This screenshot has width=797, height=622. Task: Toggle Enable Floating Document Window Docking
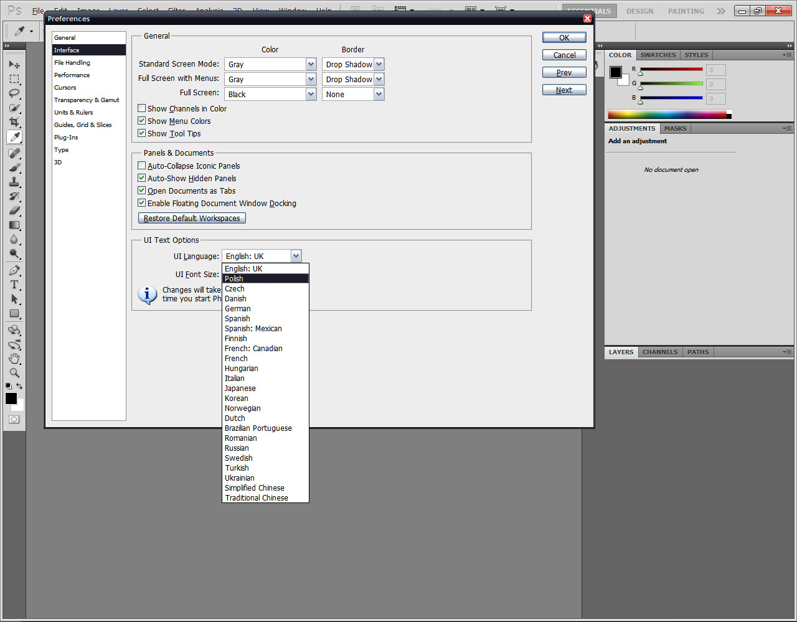click(142, 203)
